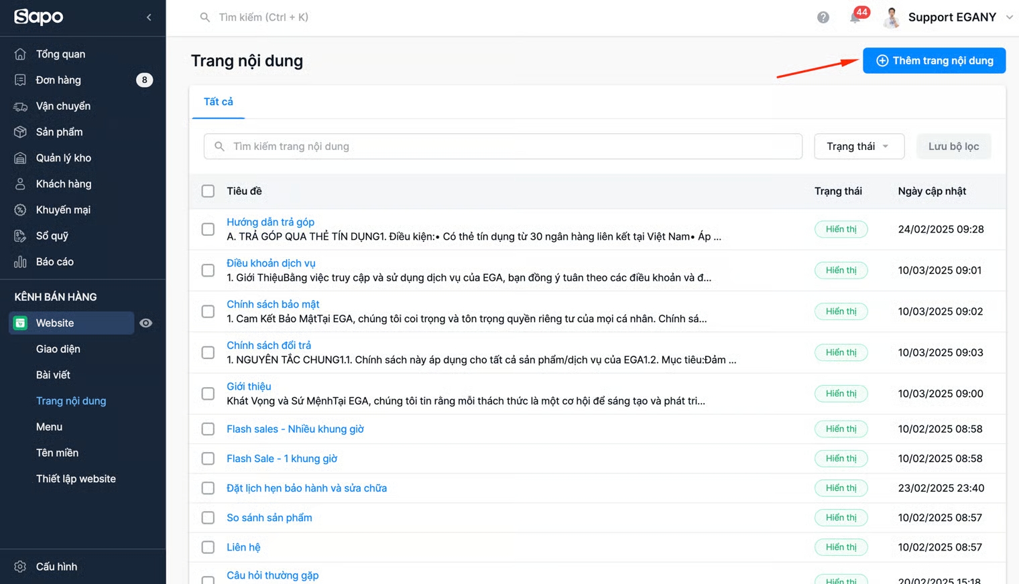This screenshot has width=1019, height=584.
Task: Open the Khuyến mại discount icon
Action: pyautogui.click(x=20, y=210)
